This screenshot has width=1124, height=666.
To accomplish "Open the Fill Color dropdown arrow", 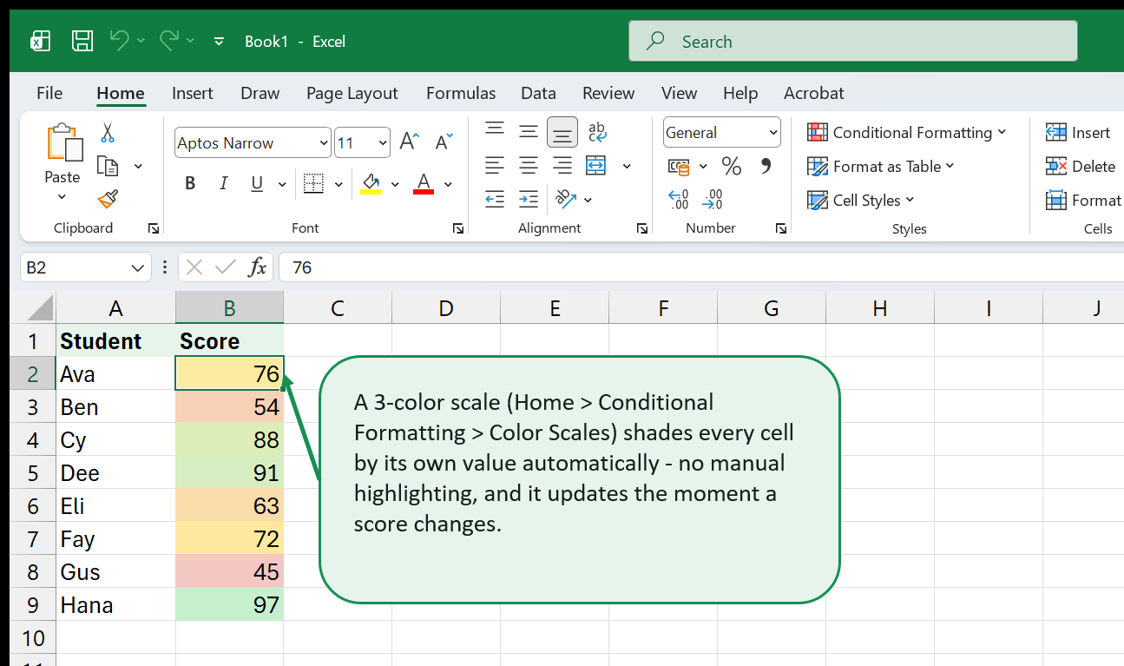I will 395,184.
